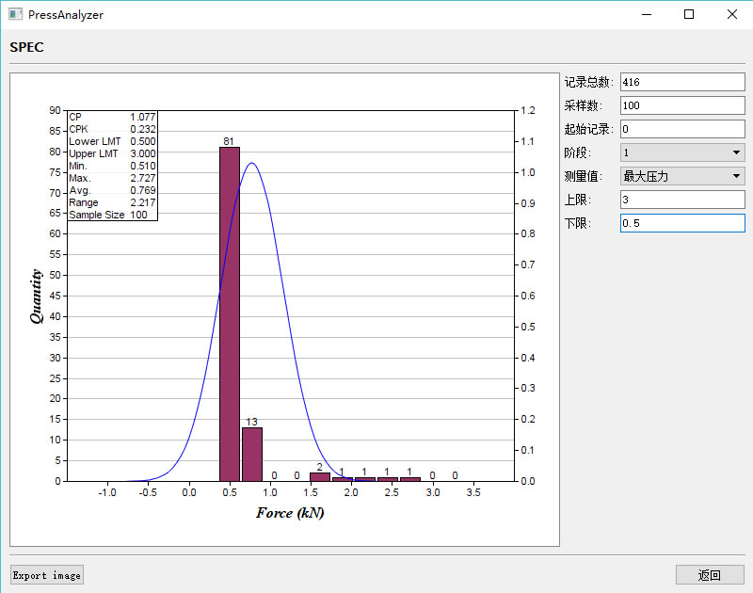The height and width of the screenshot is (593, 753).
Task: Click the 上限 field showing 3
Action: 682,200
